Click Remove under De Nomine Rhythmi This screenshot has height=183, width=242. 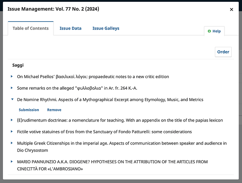coord(54,110)
